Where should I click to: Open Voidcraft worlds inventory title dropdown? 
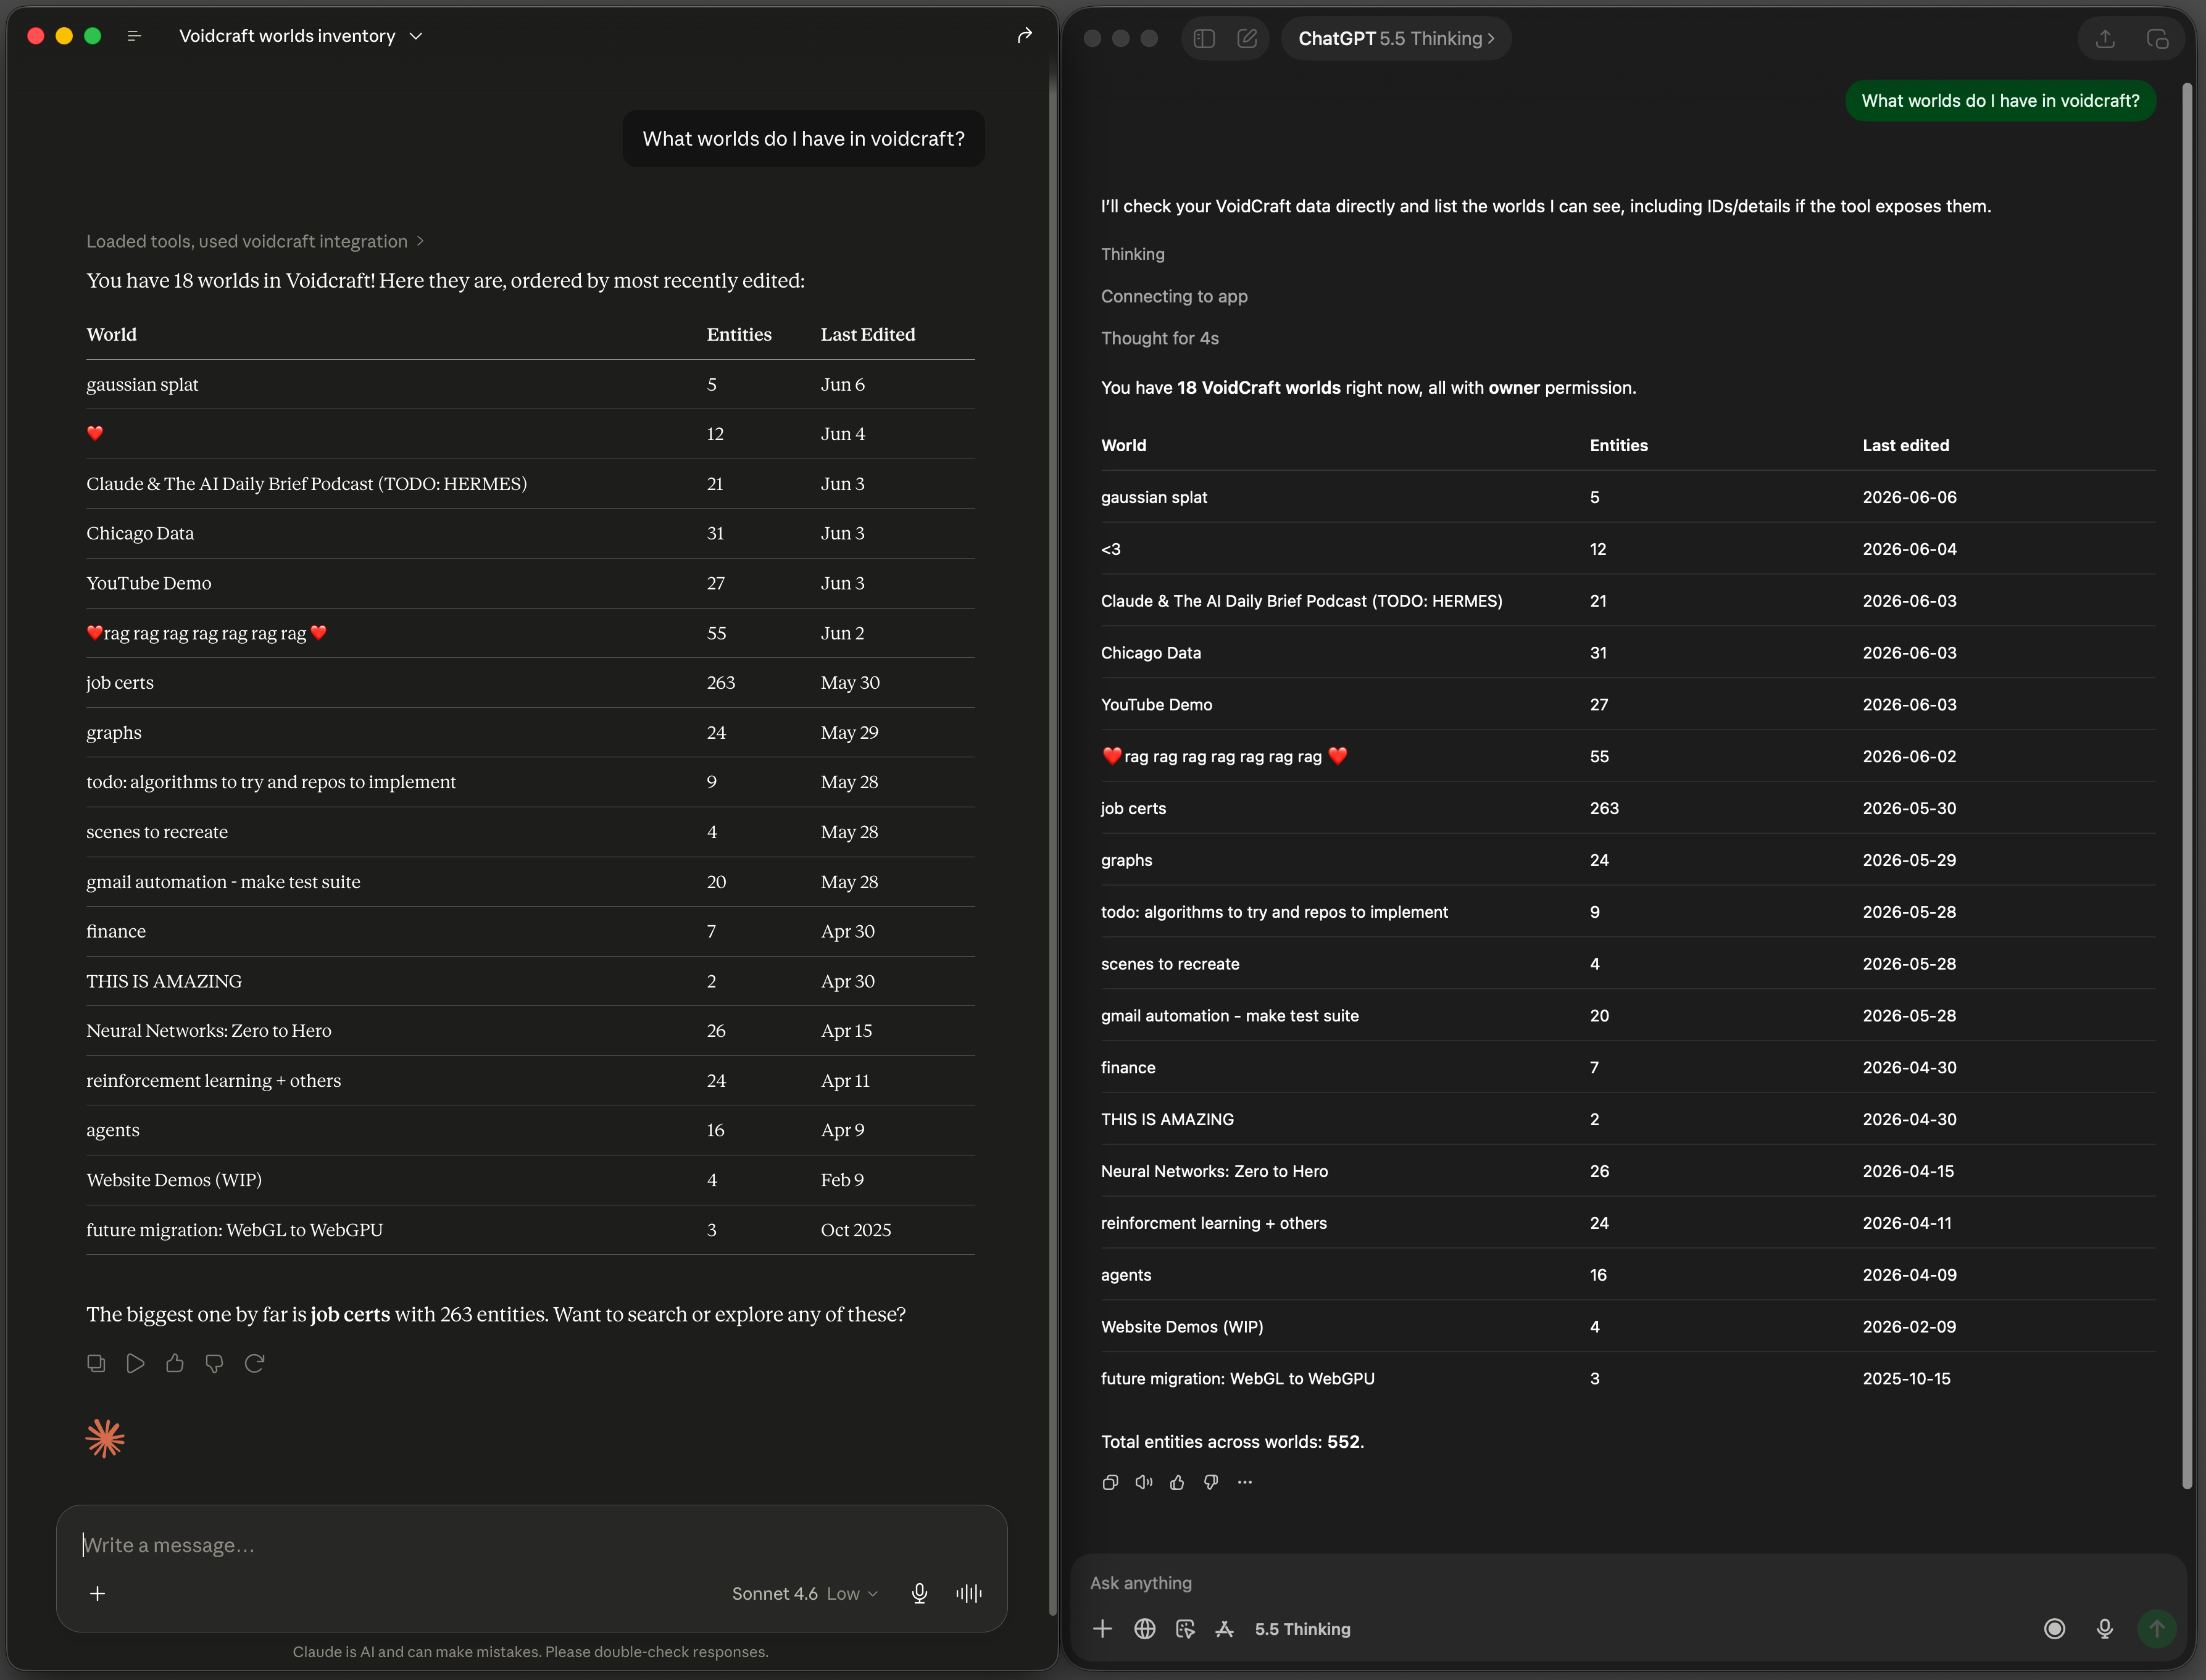(x=301, y=36)
